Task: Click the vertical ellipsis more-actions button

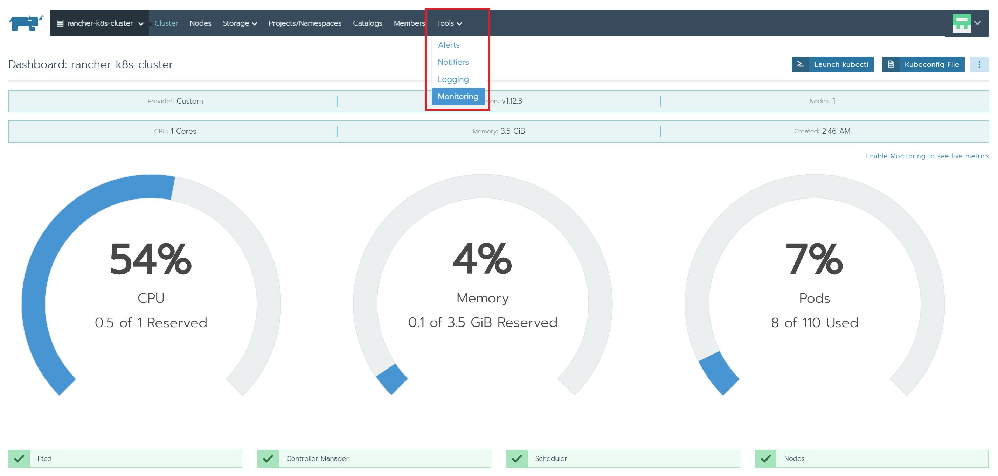Action: pos(979,64)
